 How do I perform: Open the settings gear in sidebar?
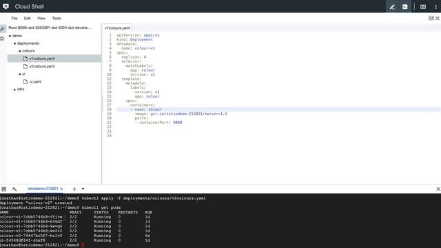(x=2, y=39)
